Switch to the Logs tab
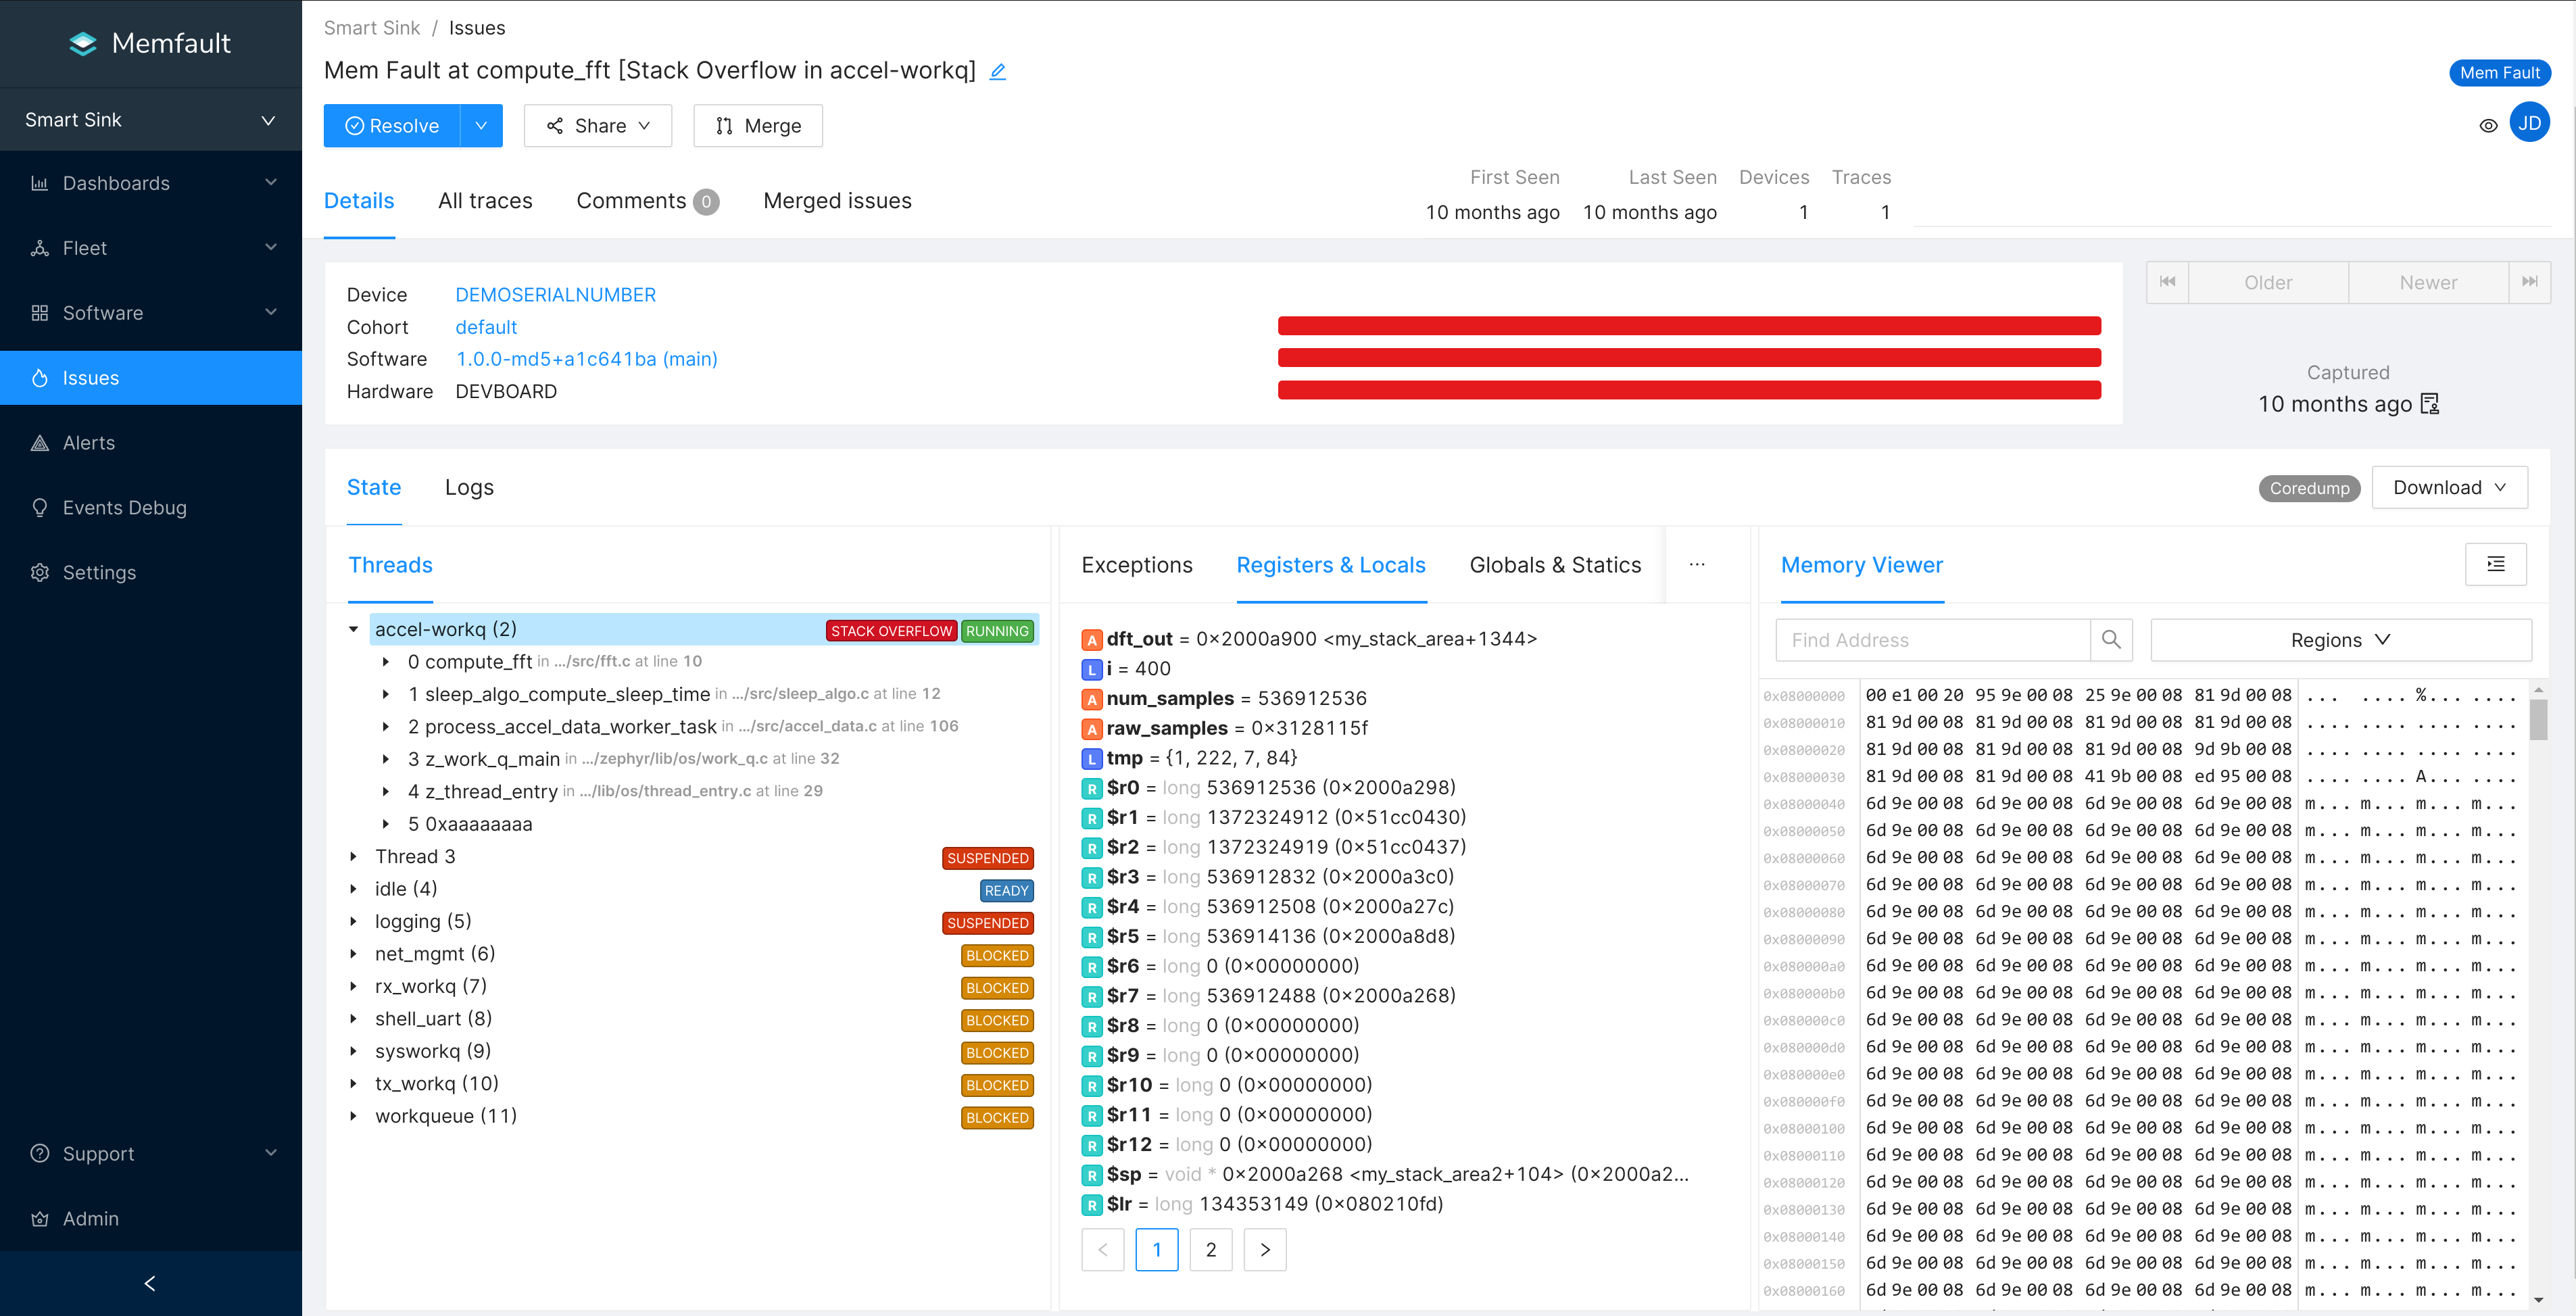 click(x=469, y=487)
